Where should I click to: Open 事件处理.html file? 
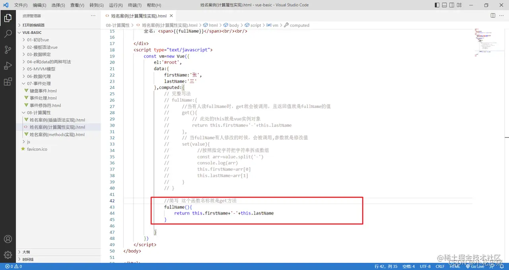point(58,98)
